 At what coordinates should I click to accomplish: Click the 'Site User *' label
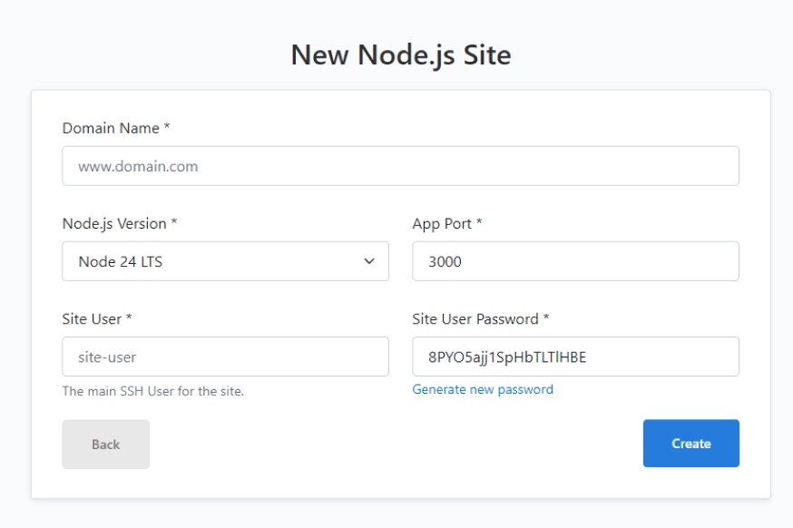click(97, 319)
